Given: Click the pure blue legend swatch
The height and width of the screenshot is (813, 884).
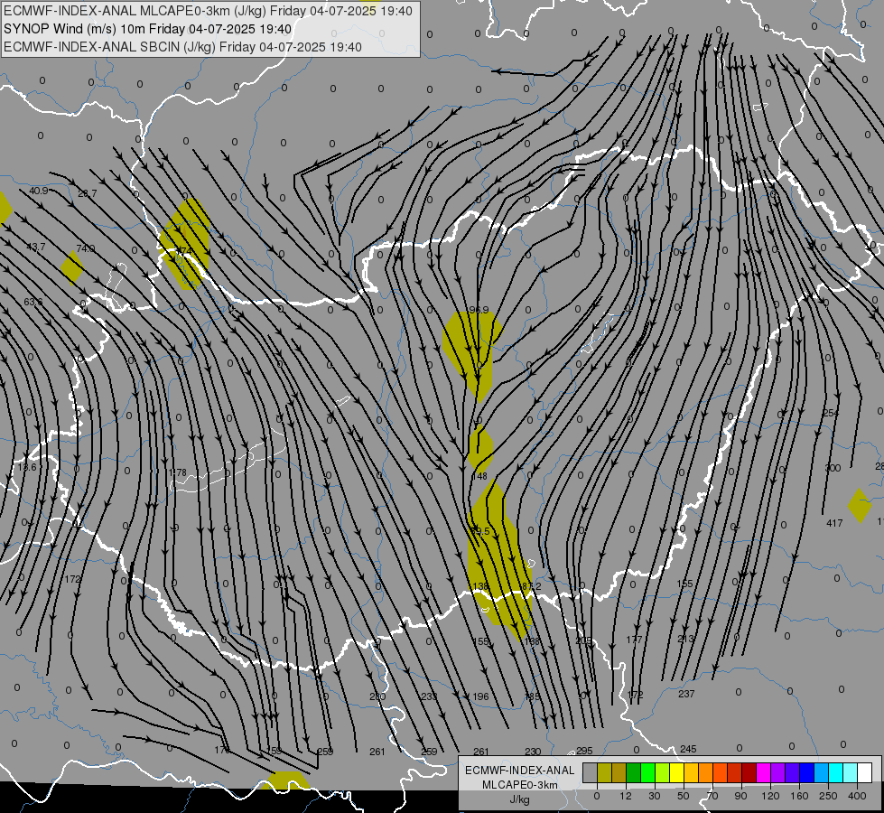Looking at the screenshot, I should tap(806, 773).
